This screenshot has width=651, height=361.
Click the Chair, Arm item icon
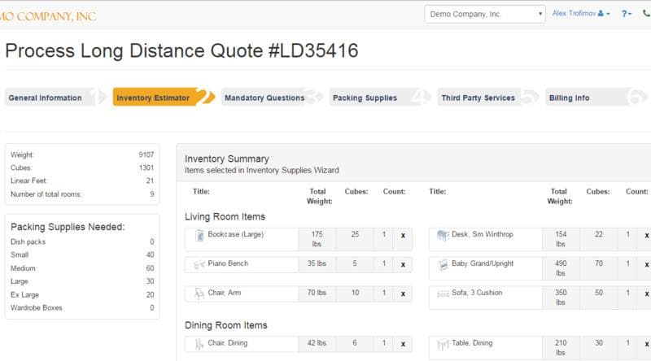pyautogui.click(x=199, y=294)
